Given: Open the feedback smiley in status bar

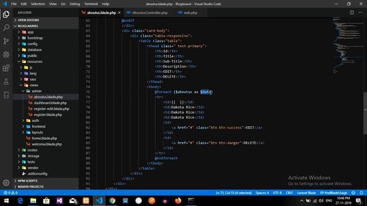Looking at the screenshot, I should pyautogui.click(x=353, y=193).
